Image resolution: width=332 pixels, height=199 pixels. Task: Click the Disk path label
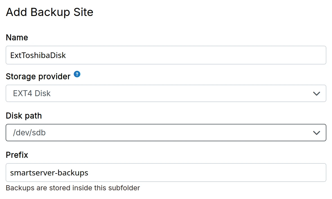pos(24,116)
